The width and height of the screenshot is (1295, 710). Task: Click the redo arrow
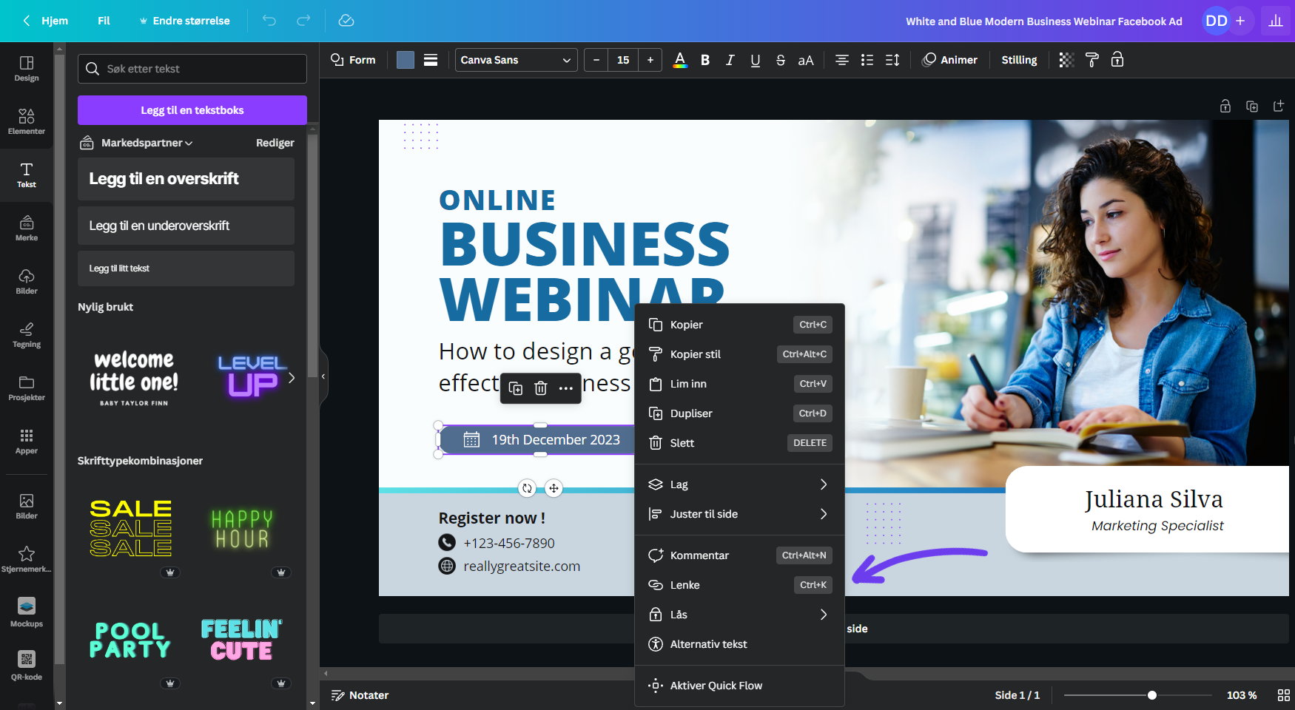[x=303, y=21]
